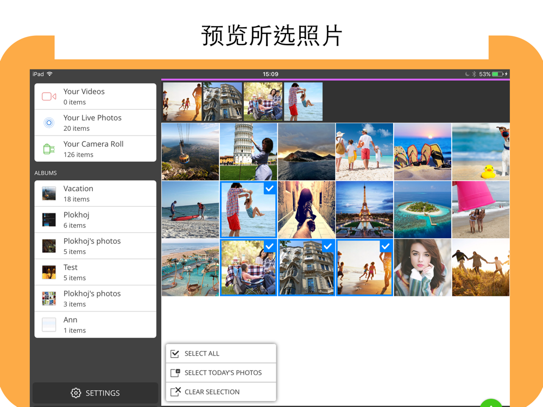This screenshot has width=543, height=407.
Task: Tap the Do Not Disturb moon icon
Action: (x=467, y=74)
